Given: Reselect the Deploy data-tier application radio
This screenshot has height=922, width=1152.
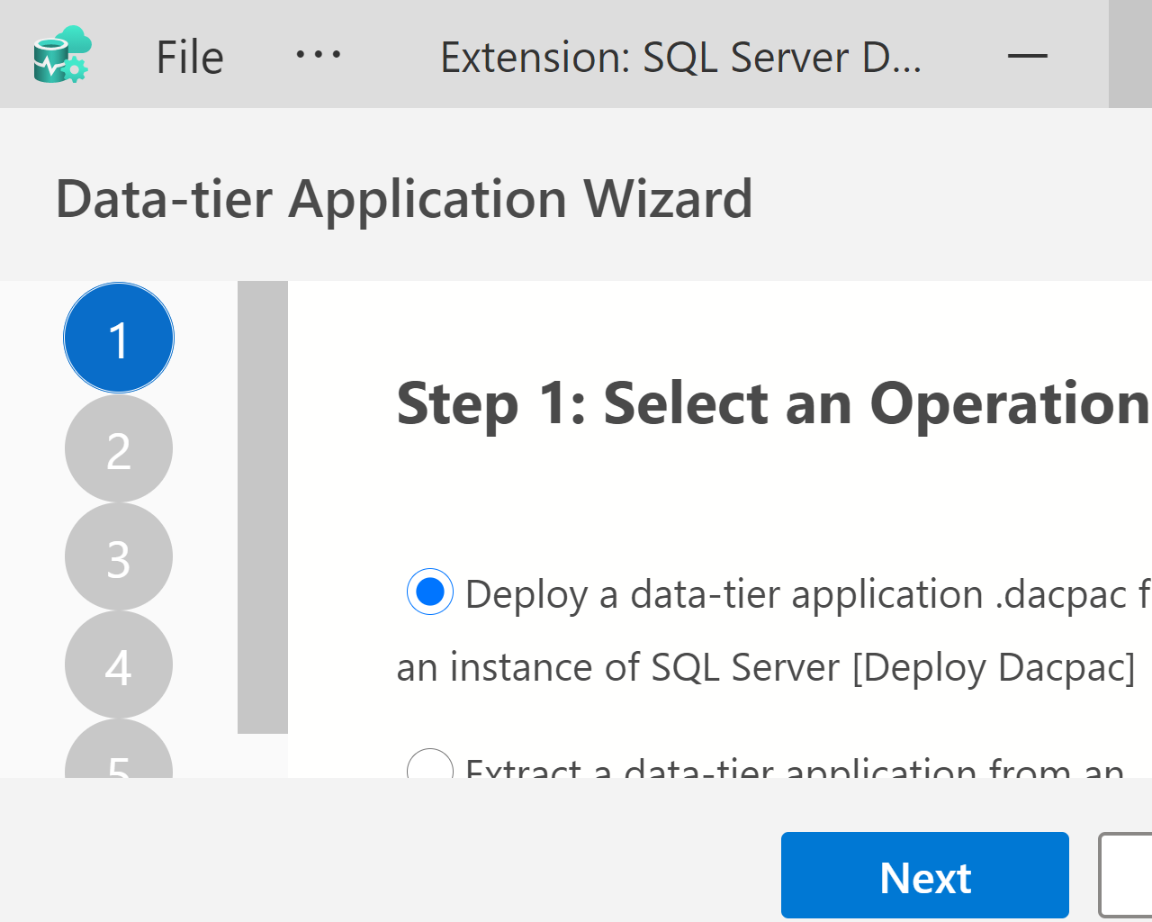Looking at the screenshot, I should click(429, 592).
